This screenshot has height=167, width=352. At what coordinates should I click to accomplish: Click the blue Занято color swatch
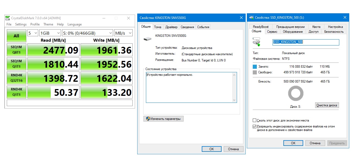click(x=255, y=67)
